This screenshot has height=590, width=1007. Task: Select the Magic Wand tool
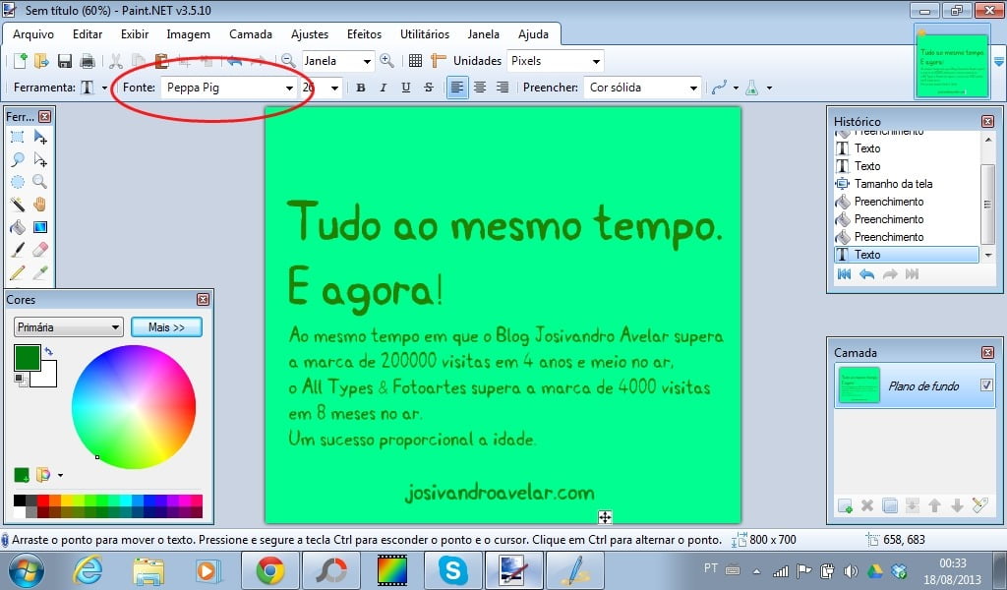tap(18, 205)
